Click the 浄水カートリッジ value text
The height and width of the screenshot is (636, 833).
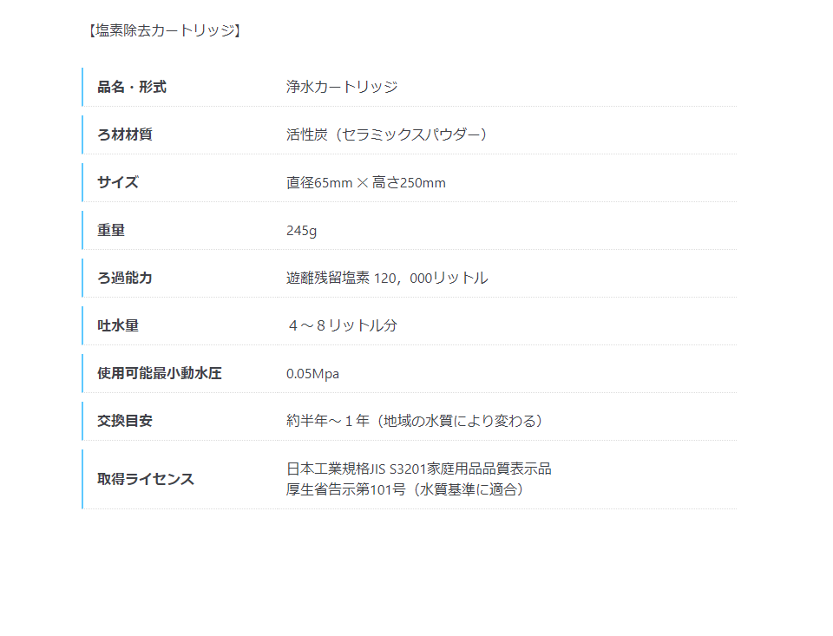point(342,87)
